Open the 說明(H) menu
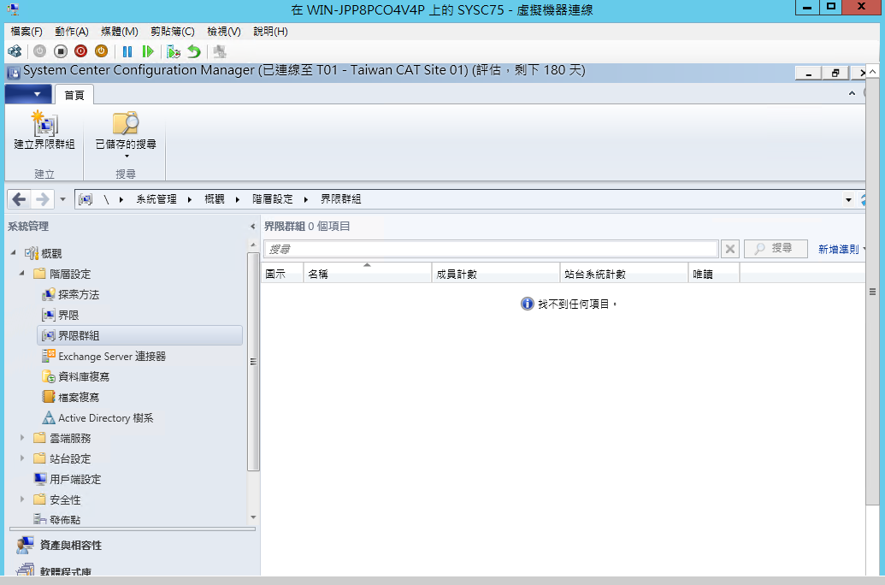Image resolution: width=885 pixels, height=585 pixels. [270, 32]
